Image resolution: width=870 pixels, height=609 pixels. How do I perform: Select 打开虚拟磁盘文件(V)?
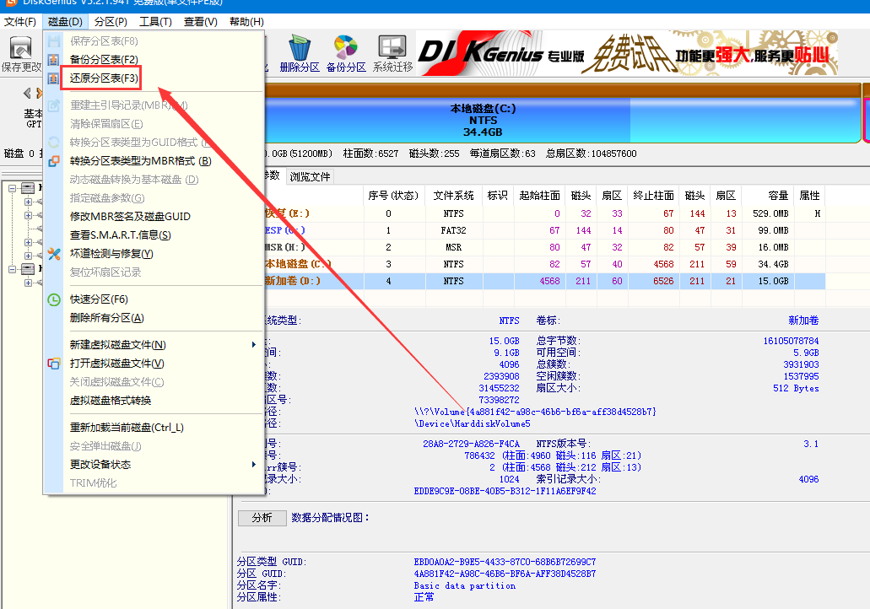coord(154,364)
